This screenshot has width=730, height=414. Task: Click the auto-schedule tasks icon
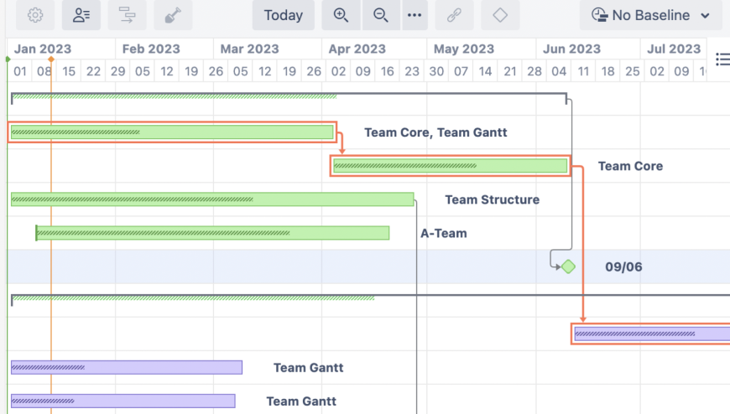pos(128,15)
